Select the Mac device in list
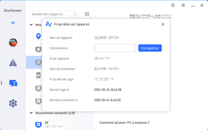The width and height of the screenshot is (208, 130). (38, 49)
